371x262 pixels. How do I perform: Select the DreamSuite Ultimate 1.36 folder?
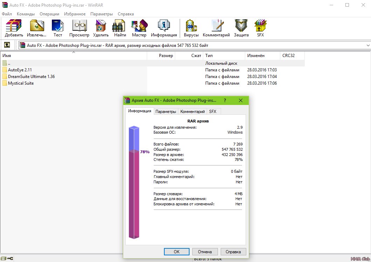click(x=31, y=77)
